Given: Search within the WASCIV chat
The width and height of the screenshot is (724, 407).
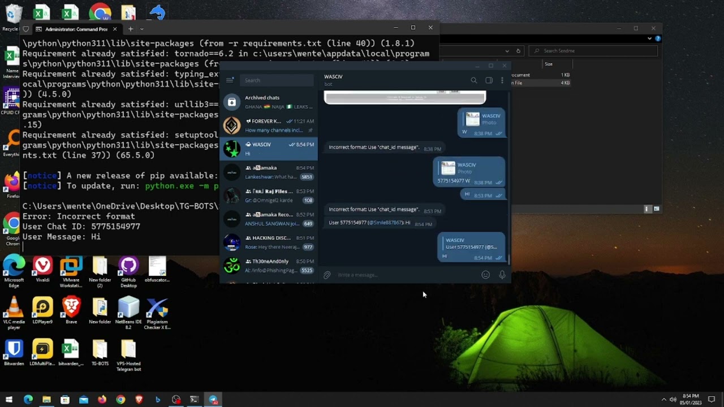Looking at the screenshot, I should click(474, 80).
